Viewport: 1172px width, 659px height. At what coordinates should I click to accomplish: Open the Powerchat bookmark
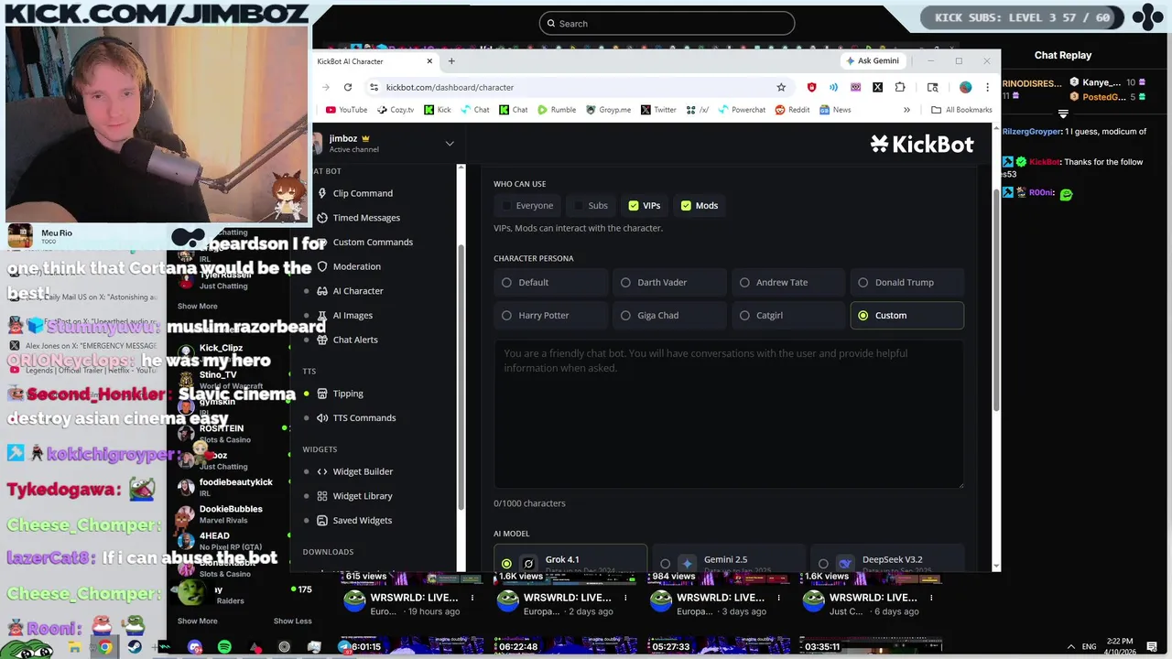741,110
